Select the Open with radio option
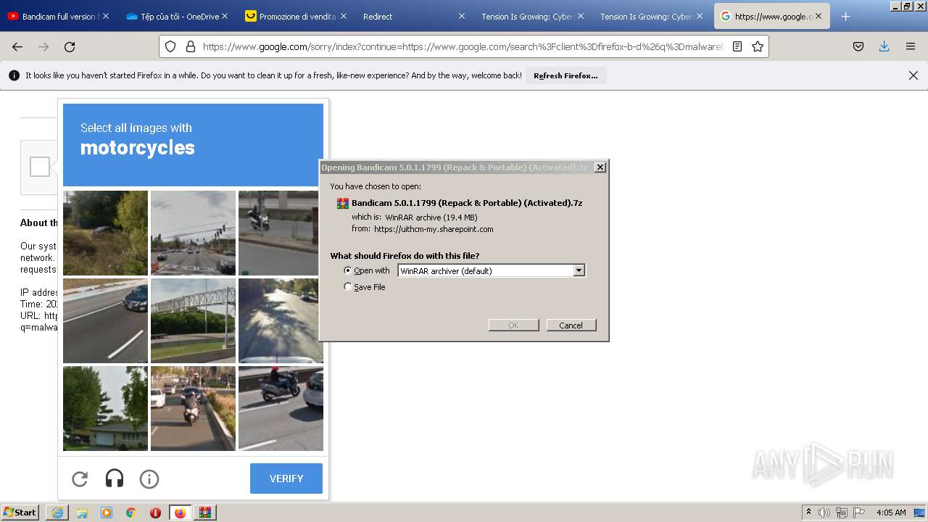 (x=348, y=270)
